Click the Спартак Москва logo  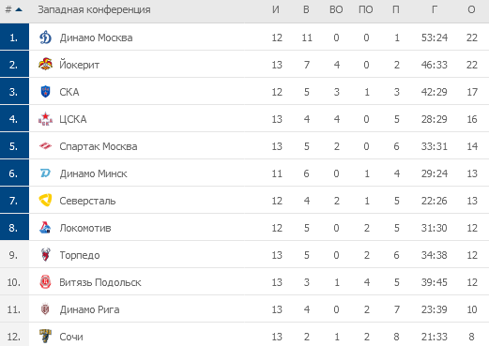point(45,146)
